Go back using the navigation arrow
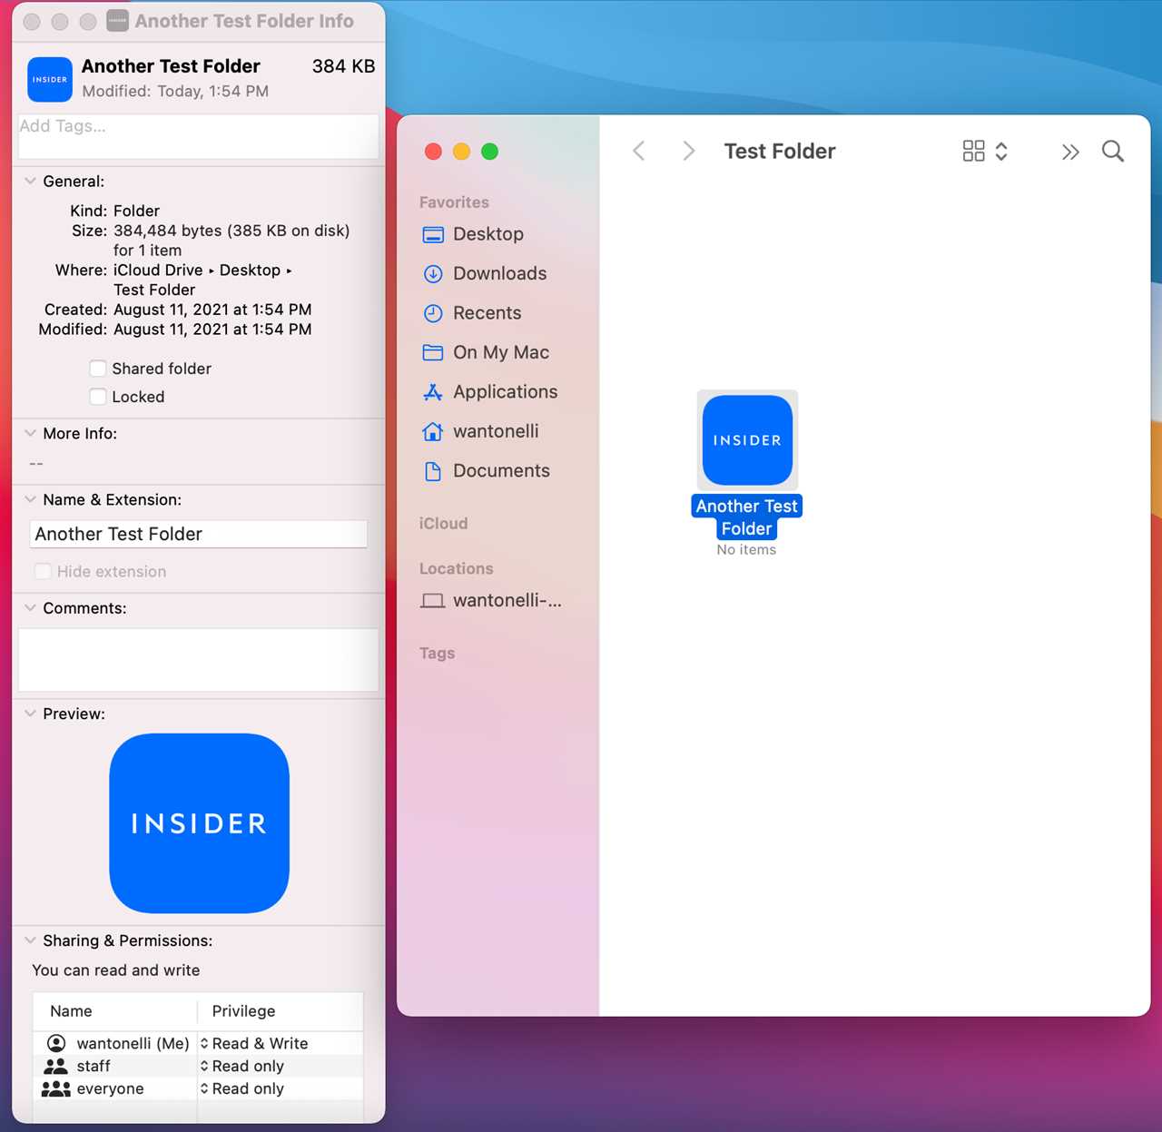1162x1132 pixels. (x=638, y=151)
